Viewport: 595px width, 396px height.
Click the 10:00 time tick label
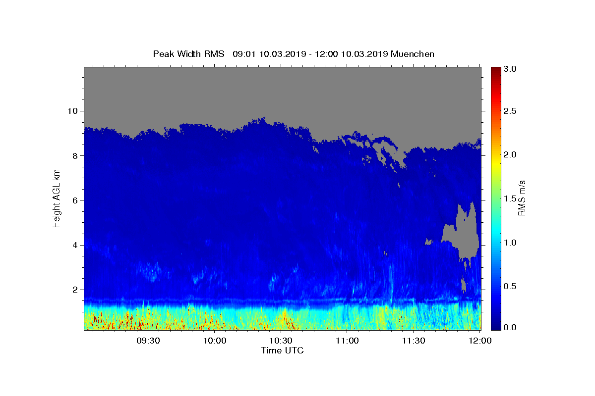(215, 341)
